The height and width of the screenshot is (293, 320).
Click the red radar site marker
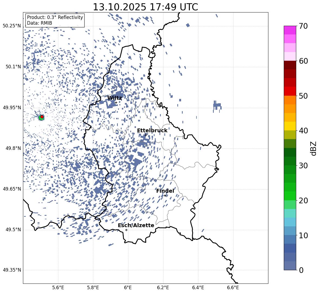tap(42, 117)
